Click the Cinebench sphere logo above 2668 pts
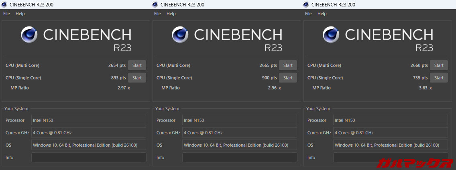The height and width of the screenshot is (170, 456). click(331, 35)
